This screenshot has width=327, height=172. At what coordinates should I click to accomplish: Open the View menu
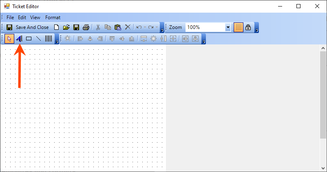tap(35, 18)
